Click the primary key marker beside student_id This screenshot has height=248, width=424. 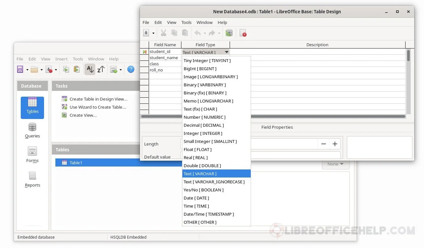point(144,52)
